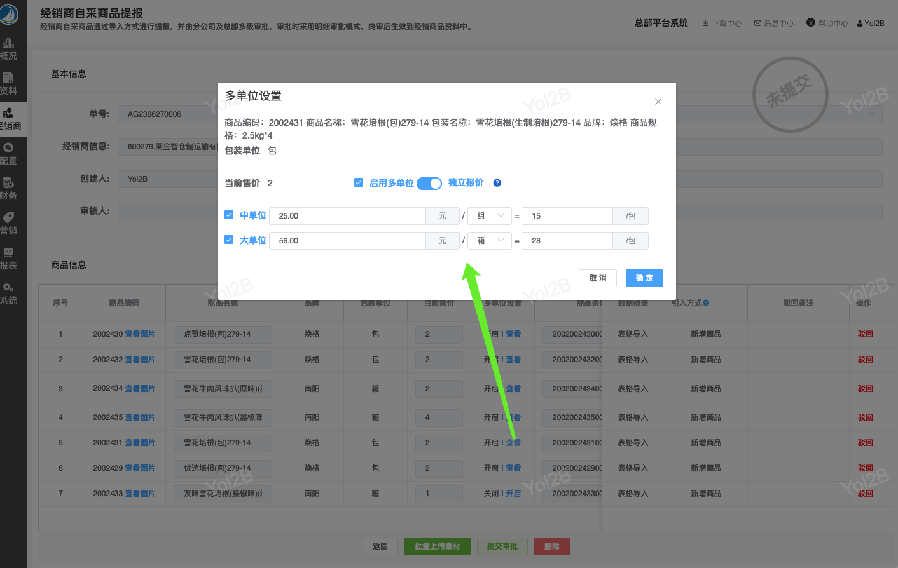Open 查看图片 for product 2002434

tap(140, 389)
